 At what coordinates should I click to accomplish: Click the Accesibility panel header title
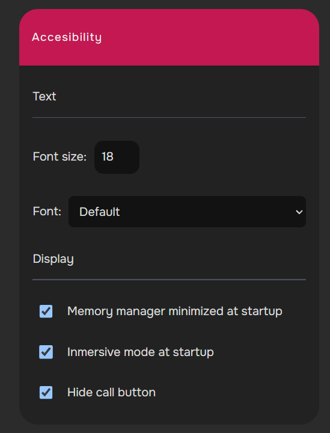pyautogui.click(x=67, y=37)
